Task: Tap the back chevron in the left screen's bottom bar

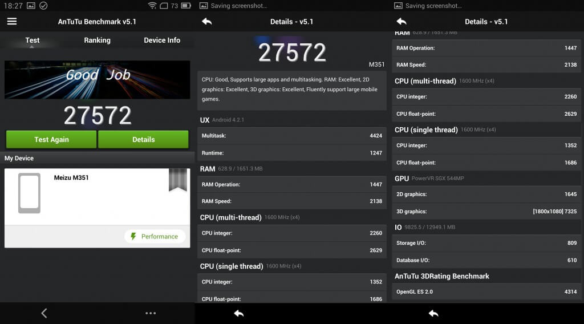Action: (44, 313)
